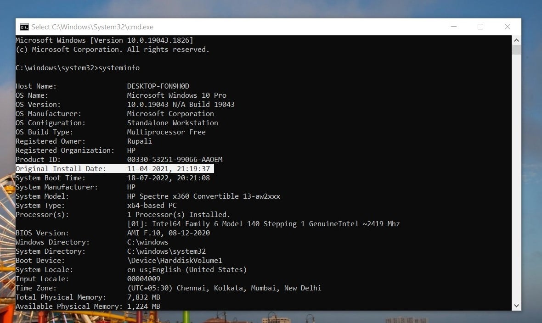
Task: Click total physical memory 7,832 MB
Action: pos(143,297)
